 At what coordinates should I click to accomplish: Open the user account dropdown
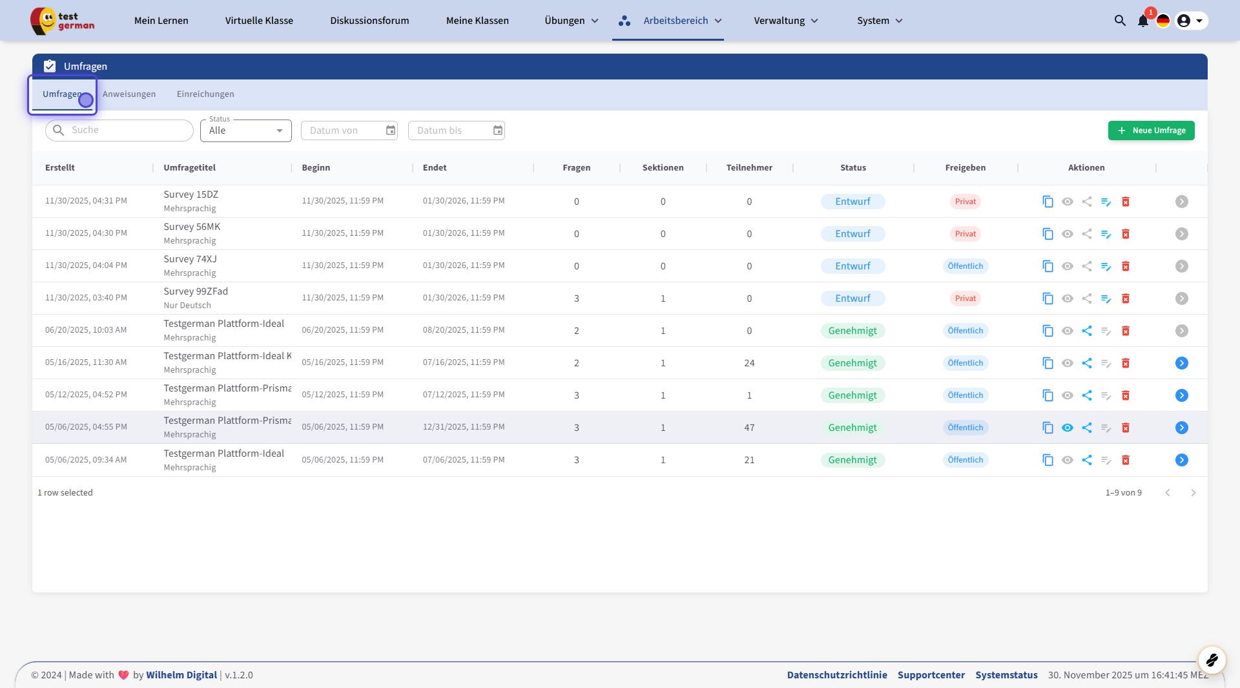[x=1190, y=21]
